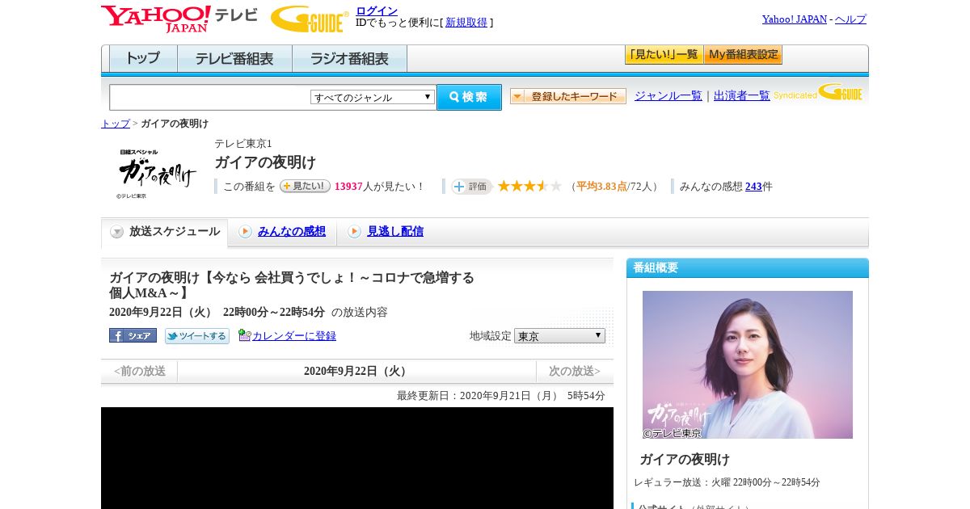Open My番組表設定 button
The image size is (970, 509).
pyautogui.click(x=743, y=55)
